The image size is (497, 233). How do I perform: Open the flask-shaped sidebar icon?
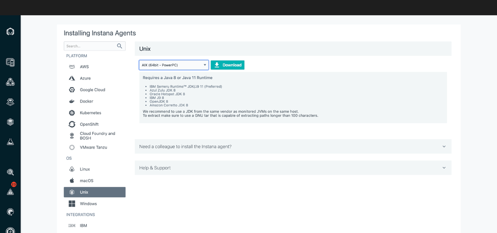[x=10, y=142]
